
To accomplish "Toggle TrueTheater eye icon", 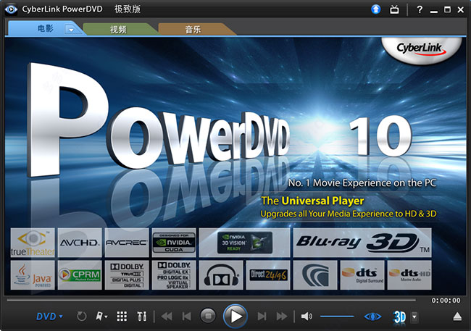I will click(x=372, y=317).
